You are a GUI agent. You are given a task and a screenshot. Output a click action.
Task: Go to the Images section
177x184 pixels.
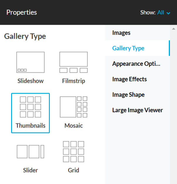tap(137, 33)
